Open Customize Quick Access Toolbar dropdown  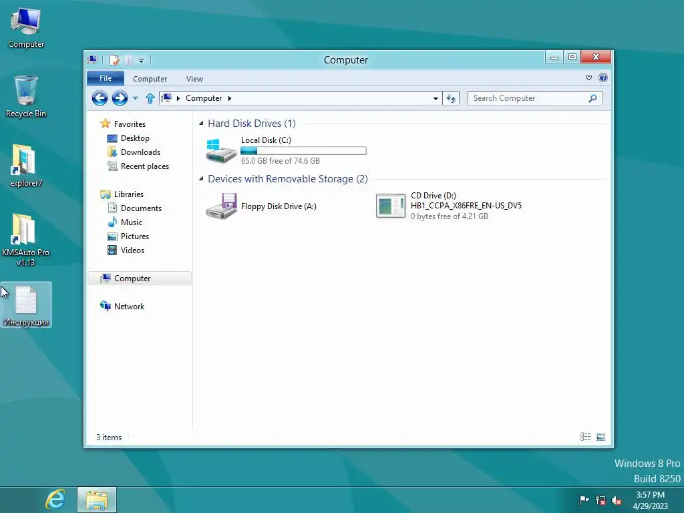coord(142,60)
